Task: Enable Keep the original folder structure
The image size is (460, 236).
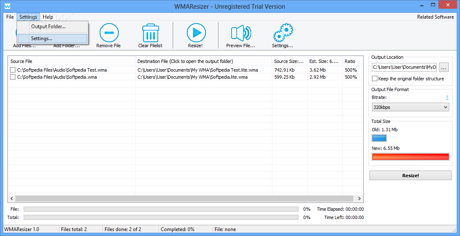Action: click(374, 79)
